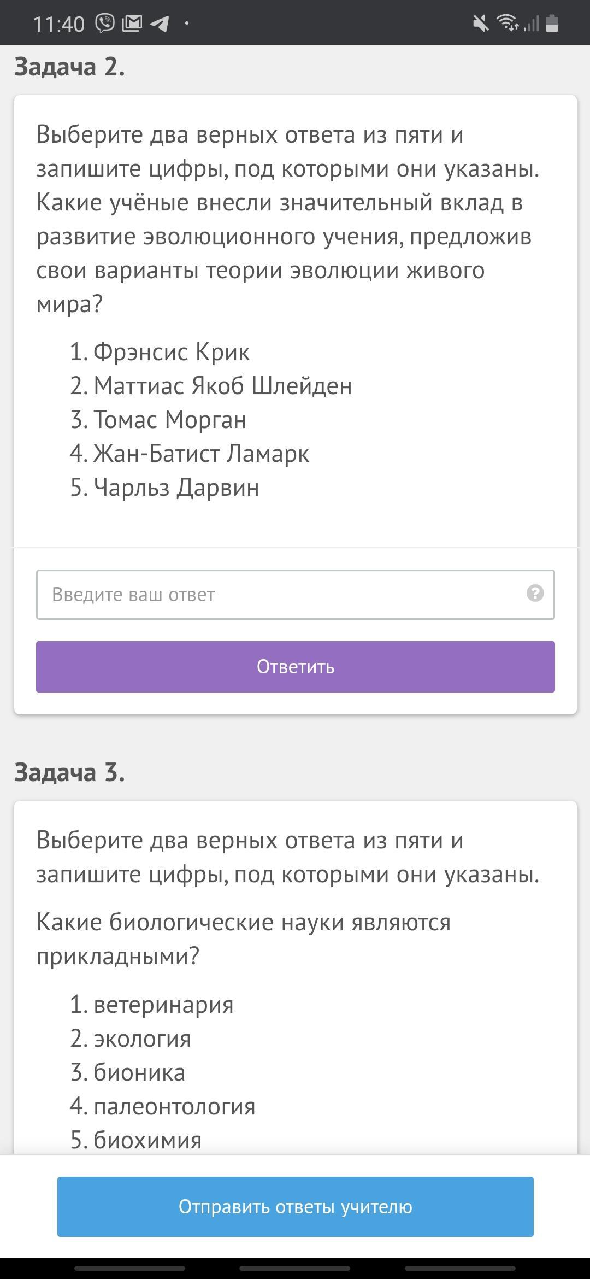The height and width of the screenshot is (1279, 590).
Task: Tap the Viber icon in status bar
Action: [105, 24]
